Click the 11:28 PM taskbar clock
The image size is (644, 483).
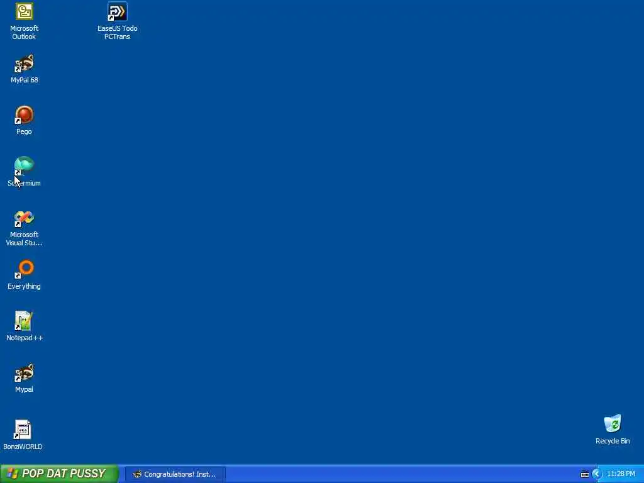click(x=621, y=474)
